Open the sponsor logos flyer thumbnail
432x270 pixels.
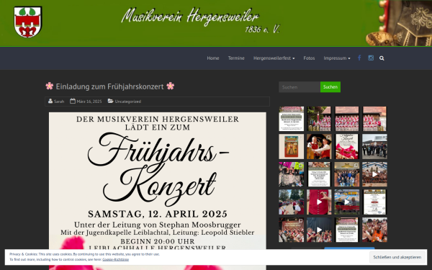(x=374, y=202)
